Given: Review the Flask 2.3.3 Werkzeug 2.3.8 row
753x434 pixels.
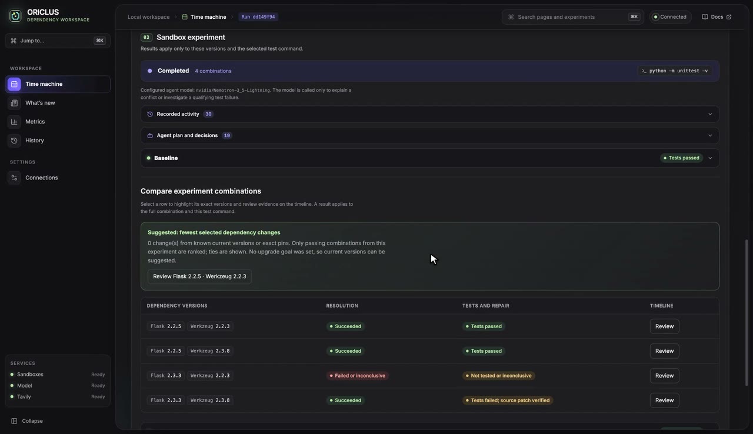Looking at the screenshot, I should tap(664, 400).
